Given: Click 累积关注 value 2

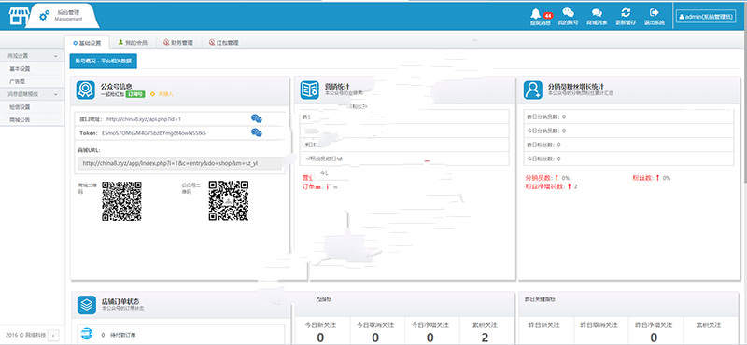Looking at the screenshot, I should pyautogui.click(x=485, y=338).
